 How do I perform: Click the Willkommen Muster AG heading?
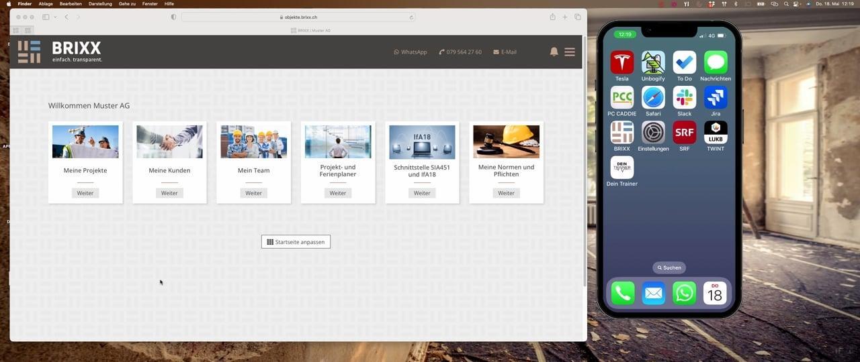(89, 106)
